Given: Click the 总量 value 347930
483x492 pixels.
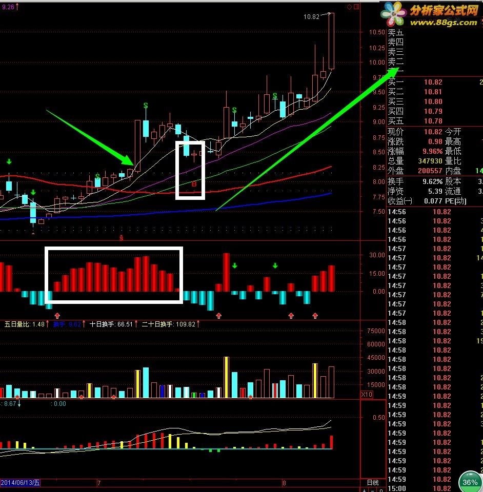Looking at the screenshot, I should coord(430,161).
